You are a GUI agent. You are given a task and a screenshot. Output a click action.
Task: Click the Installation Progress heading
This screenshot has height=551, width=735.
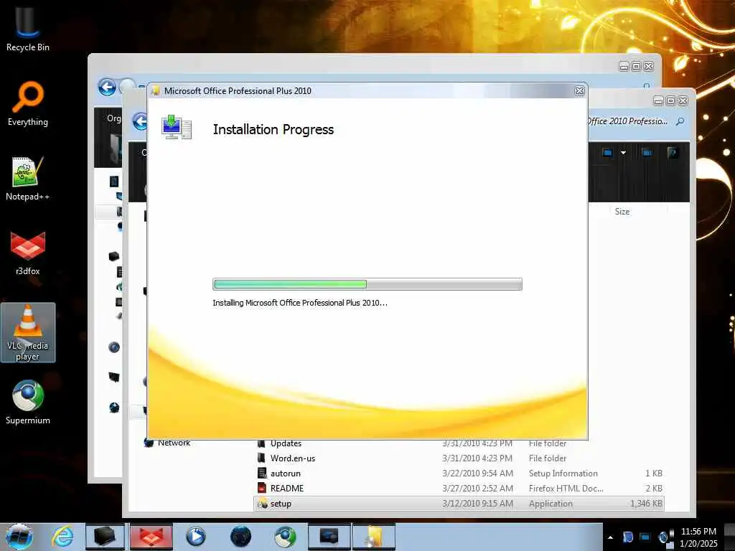[273, 130]
